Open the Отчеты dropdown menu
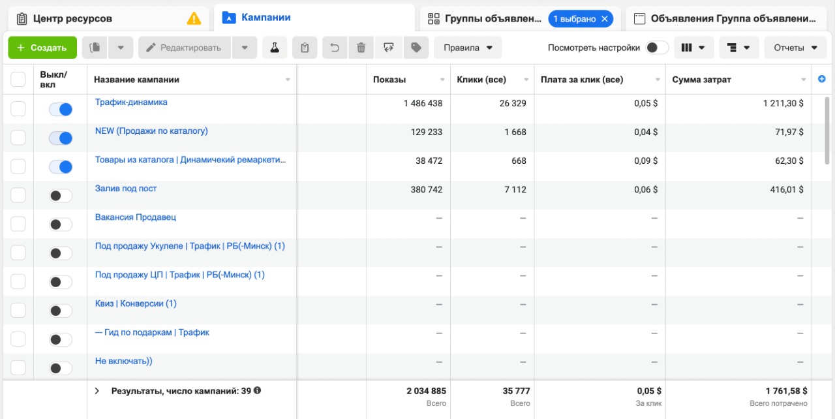 (795, 48)
